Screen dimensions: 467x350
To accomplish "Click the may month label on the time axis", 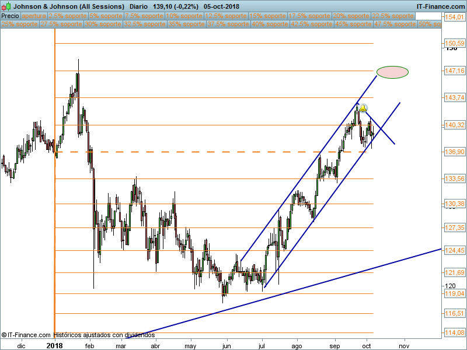I will coord(190,346).
